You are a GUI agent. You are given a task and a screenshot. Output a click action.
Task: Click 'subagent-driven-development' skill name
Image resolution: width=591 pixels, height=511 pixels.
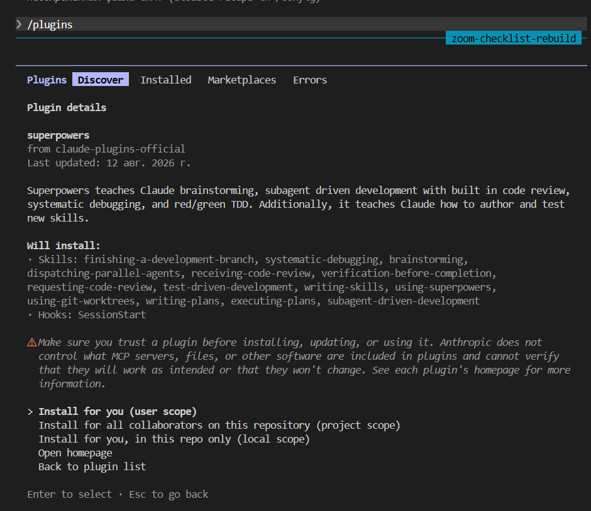coord(403,301)
